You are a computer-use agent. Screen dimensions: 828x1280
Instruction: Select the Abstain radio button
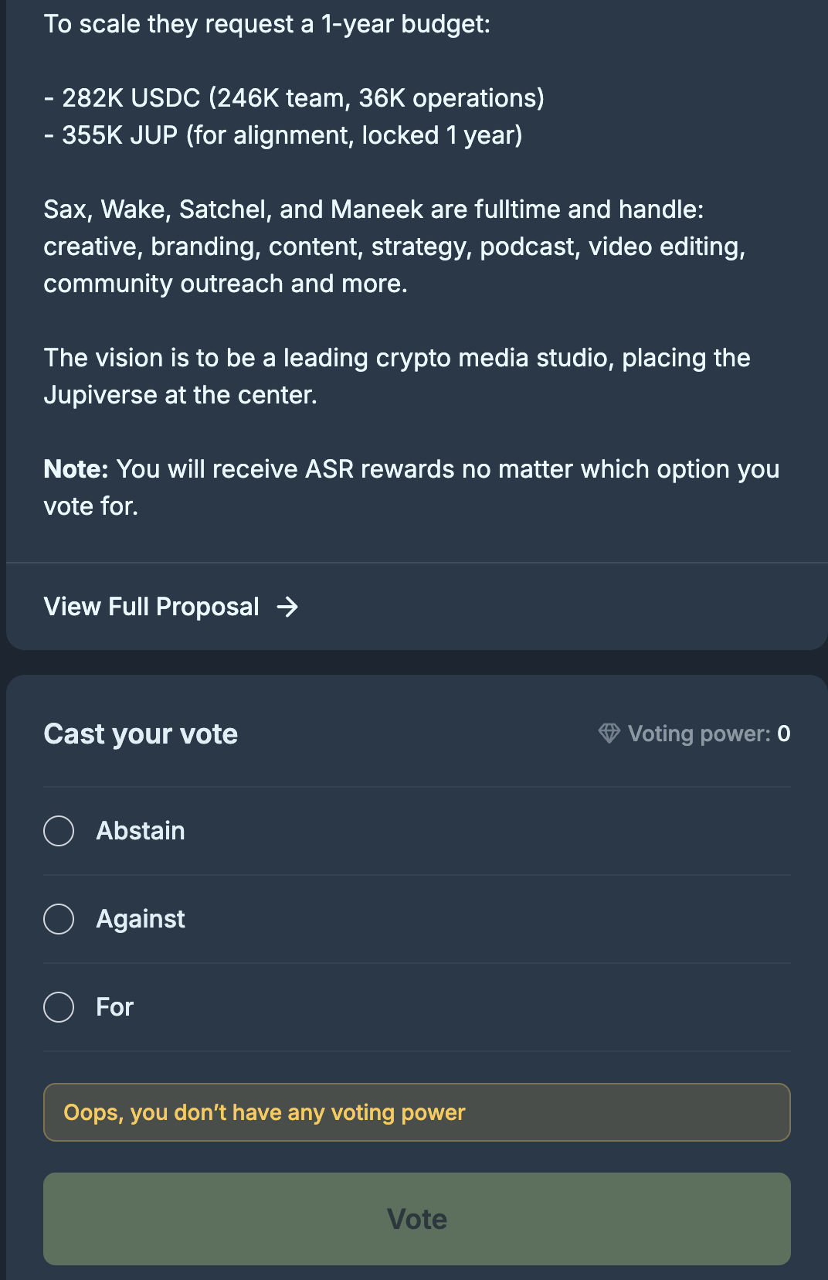pyautogui.click(x=59, y=831)
